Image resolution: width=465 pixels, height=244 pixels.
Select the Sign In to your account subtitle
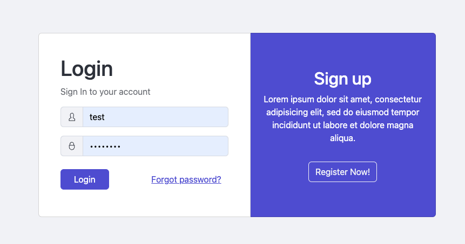point(105,92)
